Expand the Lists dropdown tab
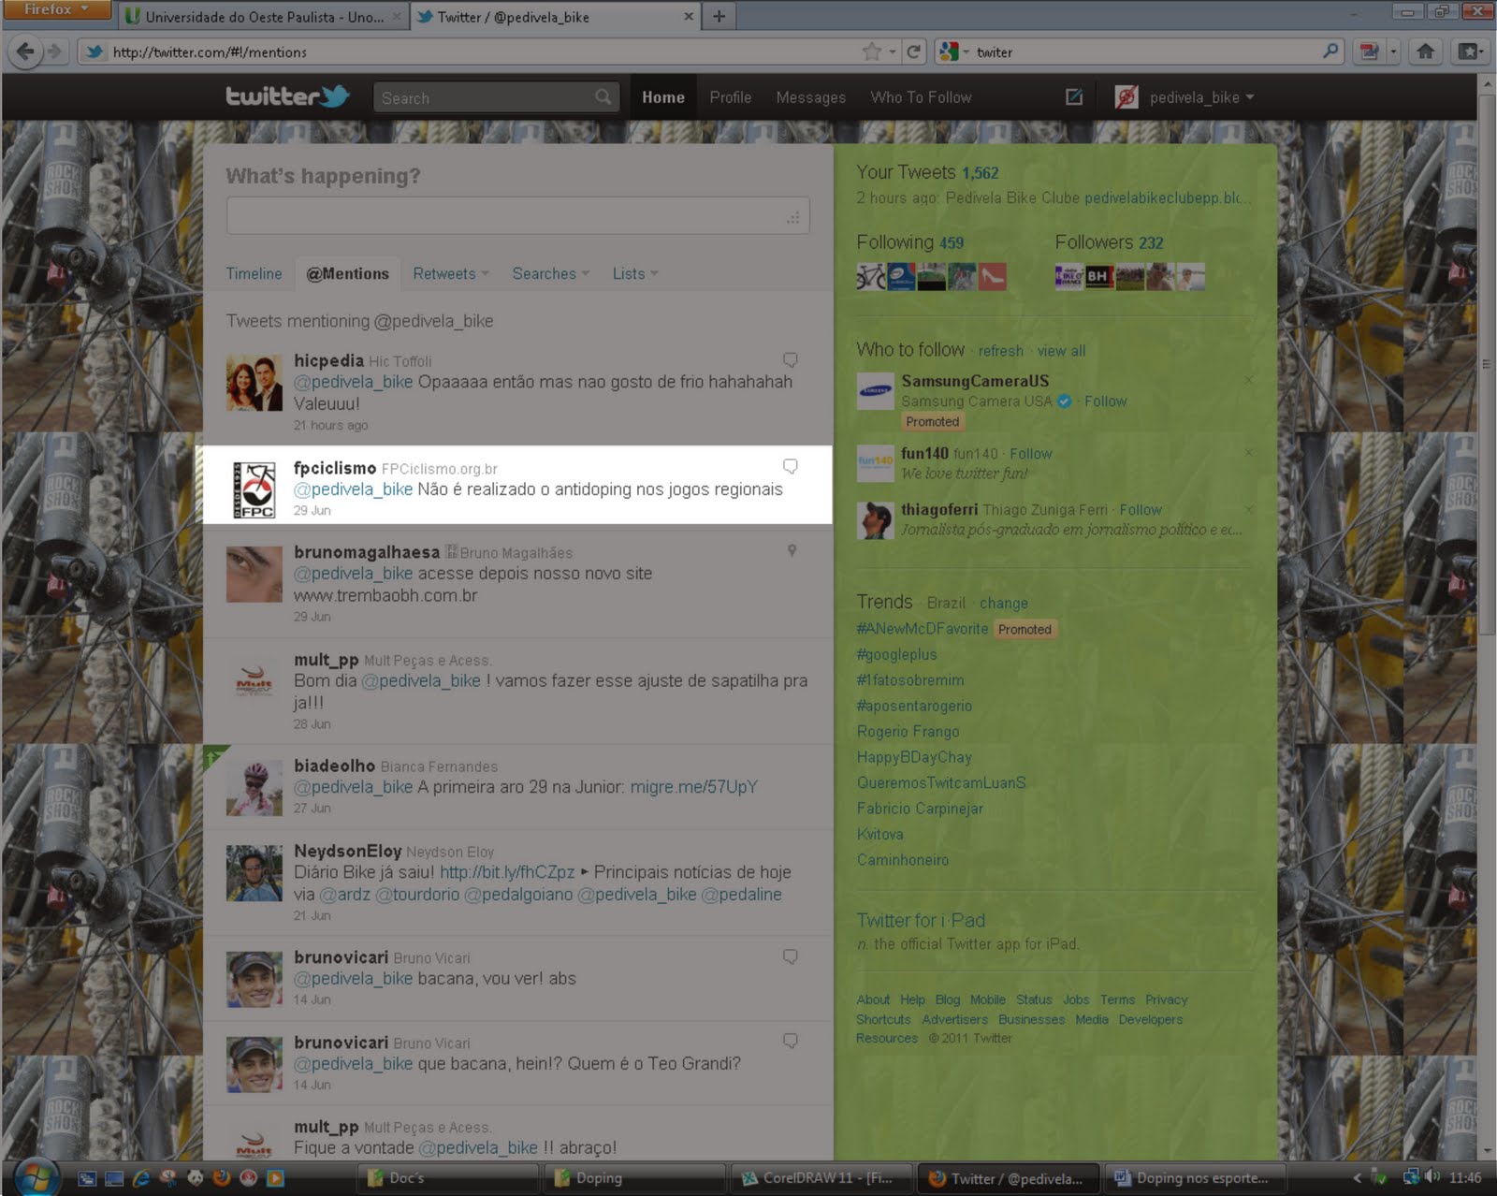The height and width of the screenshot is (1196, 1497). [x=635, y=273]
